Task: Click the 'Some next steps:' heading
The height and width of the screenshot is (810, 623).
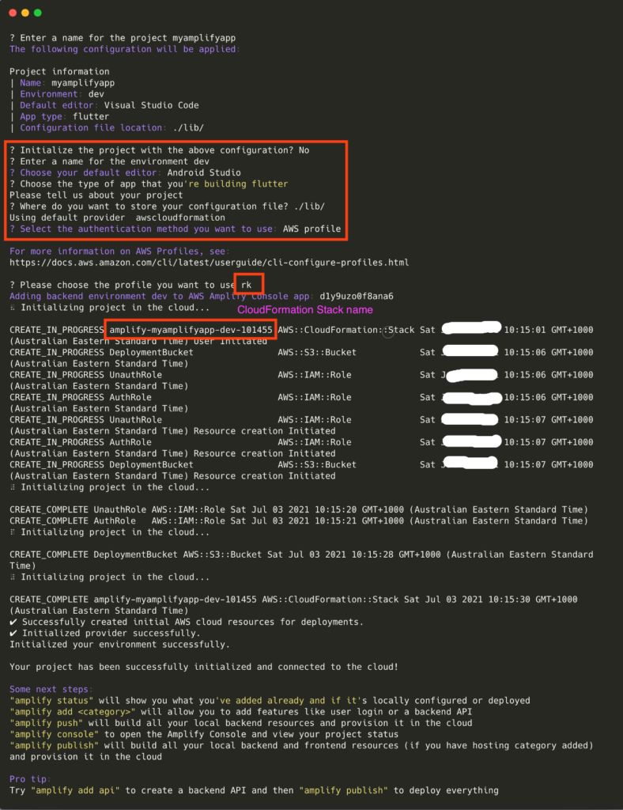Action: (x=48, y=689)
